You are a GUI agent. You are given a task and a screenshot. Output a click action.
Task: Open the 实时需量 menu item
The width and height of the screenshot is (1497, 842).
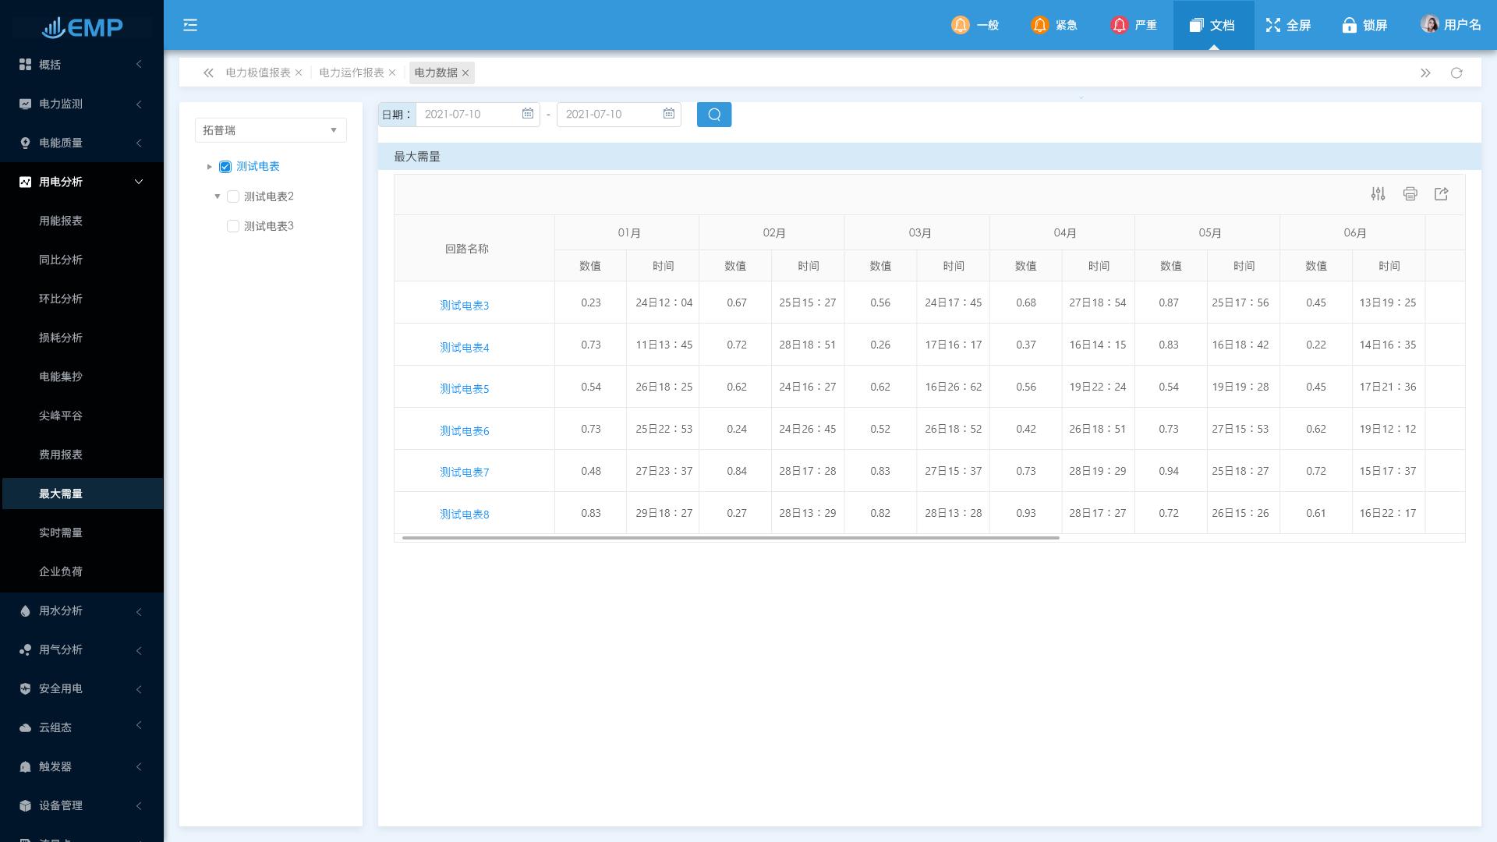tap(61, 532)
